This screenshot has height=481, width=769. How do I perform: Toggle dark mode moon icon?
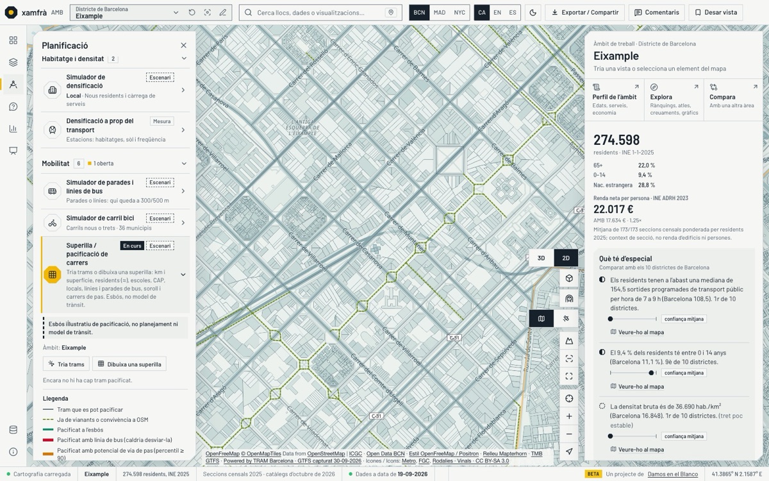point(533,12)
